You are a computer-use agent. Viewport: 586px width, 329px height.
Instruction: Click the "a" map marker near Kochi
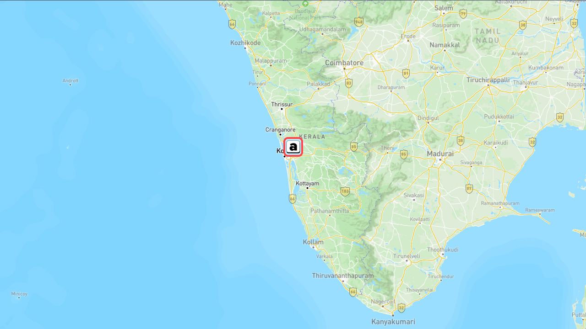pos(293,147)
